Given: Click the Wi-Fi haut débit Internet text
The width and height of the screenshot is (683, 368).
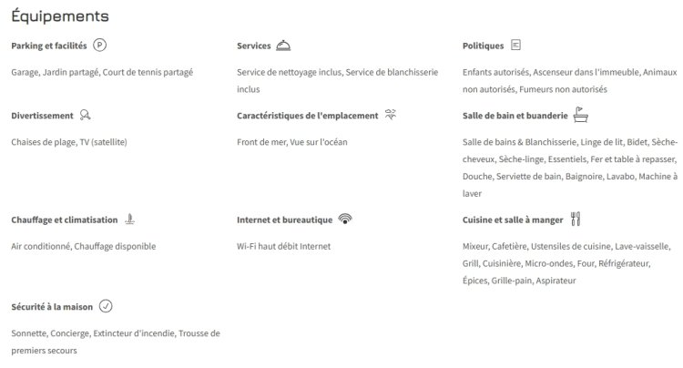Looking at the screenshot, I should point(283,246).
